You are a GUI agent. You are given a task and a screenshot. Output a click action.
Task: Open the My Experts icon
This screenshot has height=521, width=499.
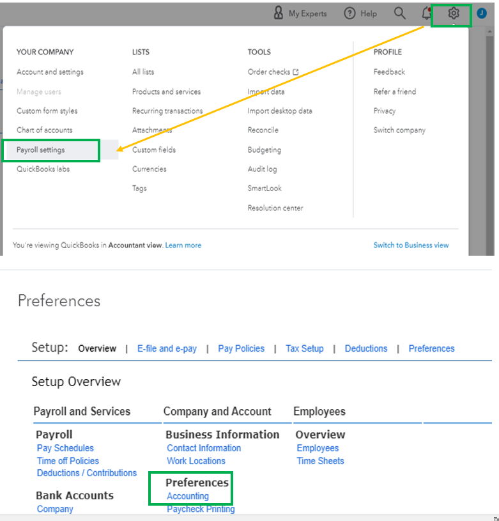tap(278, 13)
